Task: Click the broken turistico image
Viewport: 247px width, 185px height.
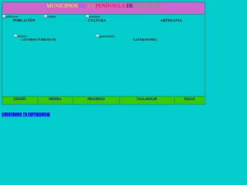Action: 21,36
